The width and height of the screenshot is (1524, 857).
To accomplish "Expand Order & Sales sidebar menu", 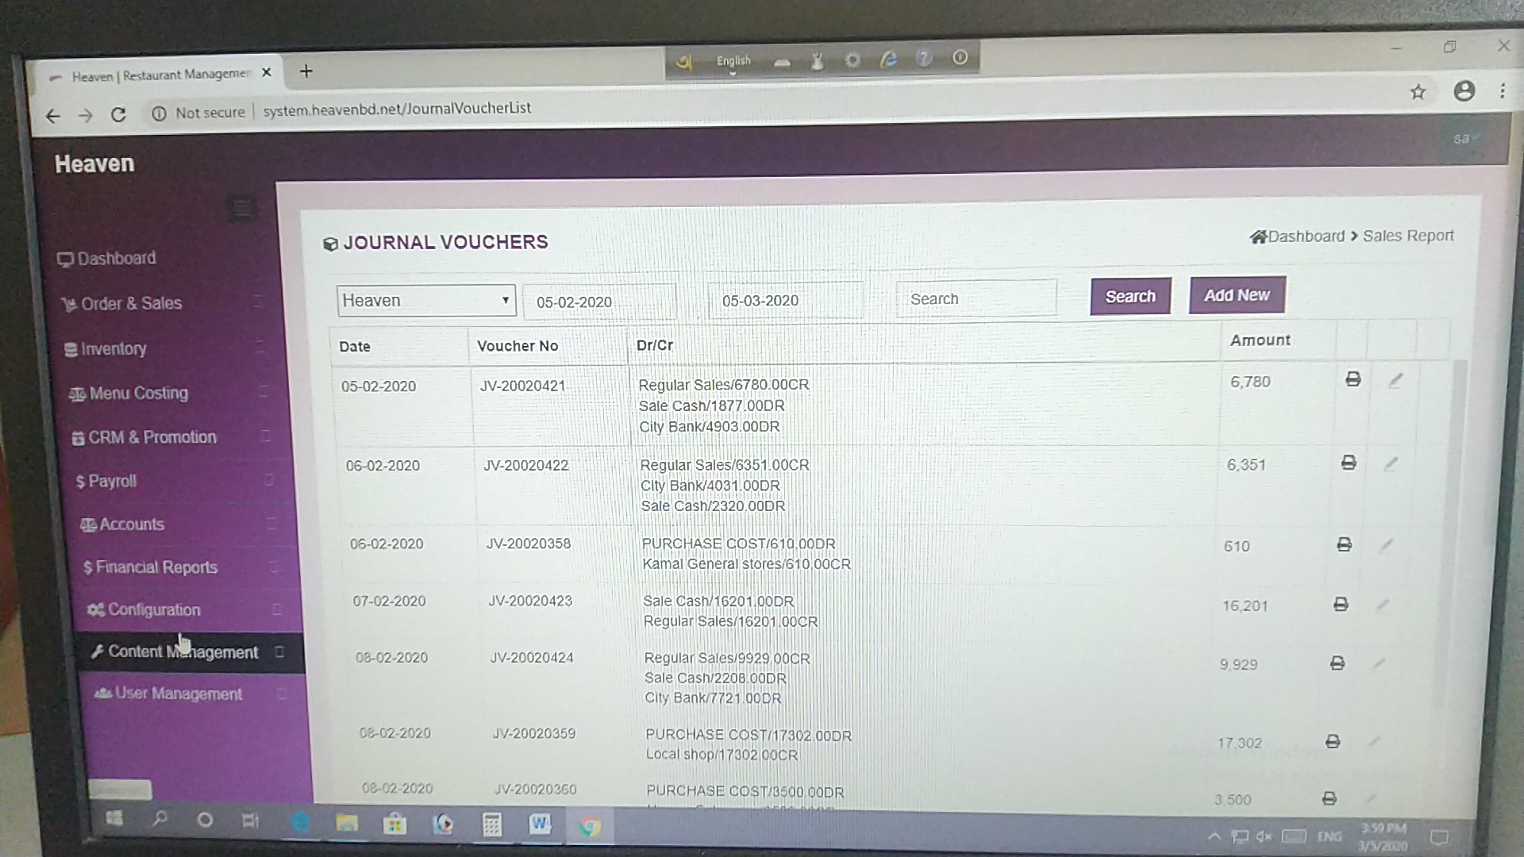I will point(132,304).
